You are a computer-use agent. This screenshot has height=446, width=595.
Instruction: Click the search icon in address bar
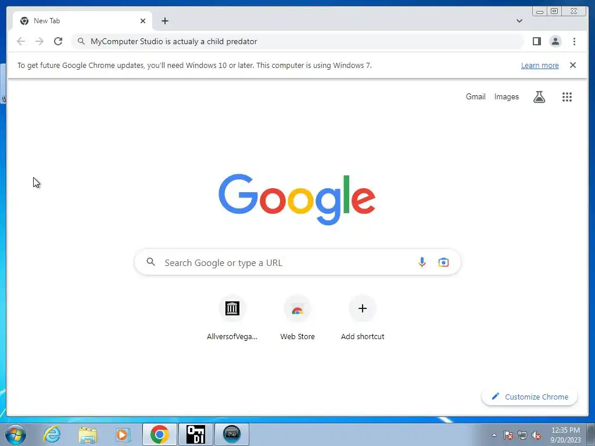(x=81, y=41)
